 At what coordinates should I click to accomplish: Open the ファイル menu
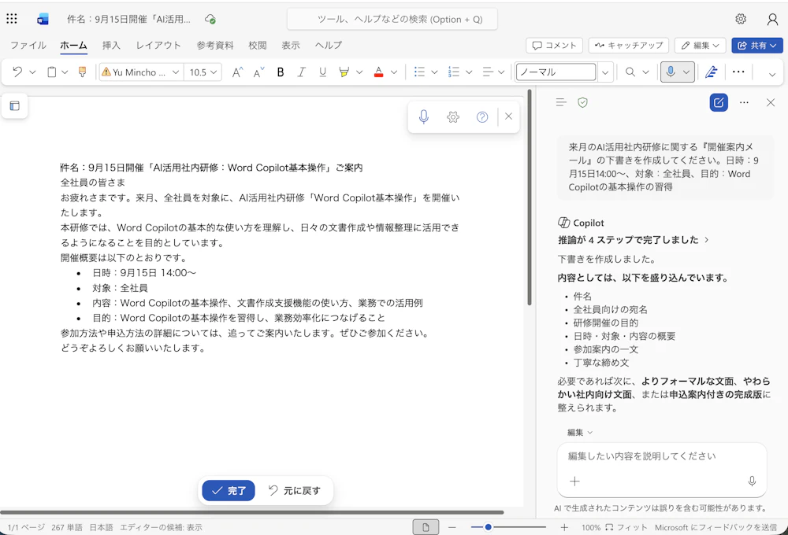coord(28,45)
